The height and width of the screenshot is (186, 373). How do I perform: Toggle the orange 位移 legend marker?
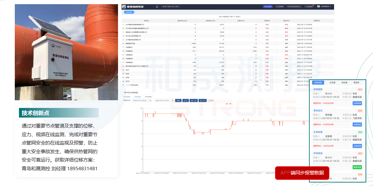pos(227,104)
